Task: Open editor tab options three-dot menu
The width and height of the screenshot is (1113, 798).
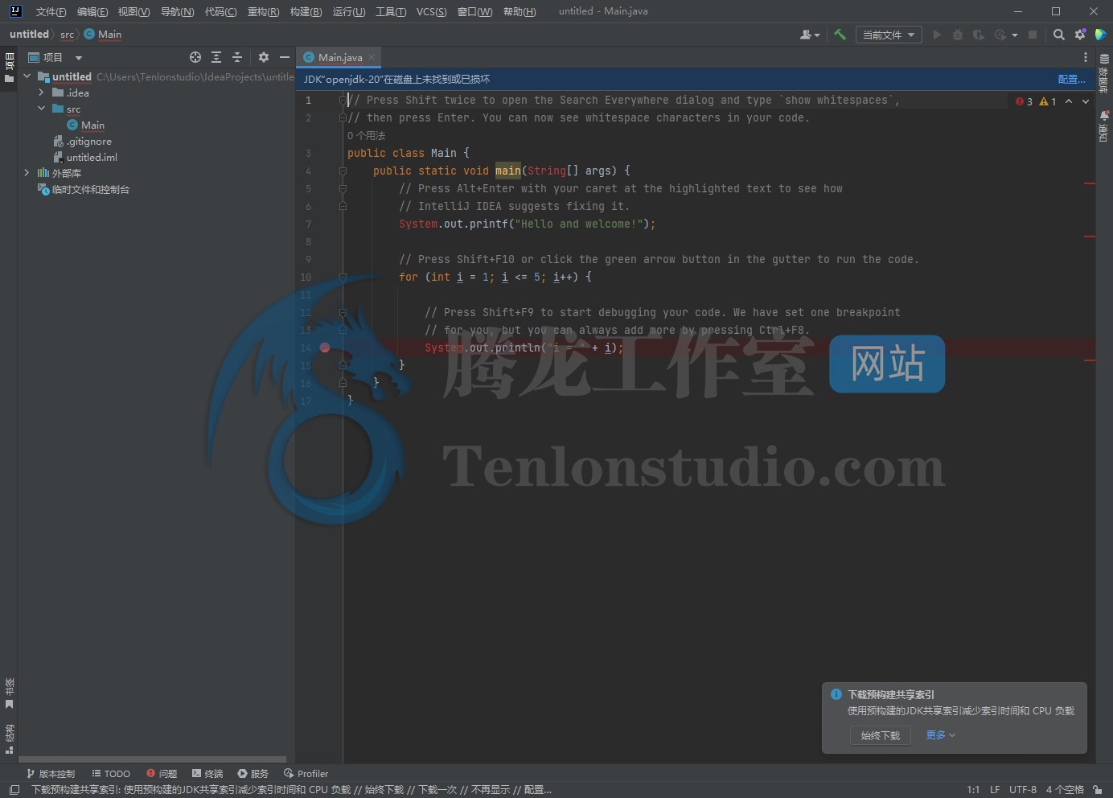Action: (x=1086, y=57)
